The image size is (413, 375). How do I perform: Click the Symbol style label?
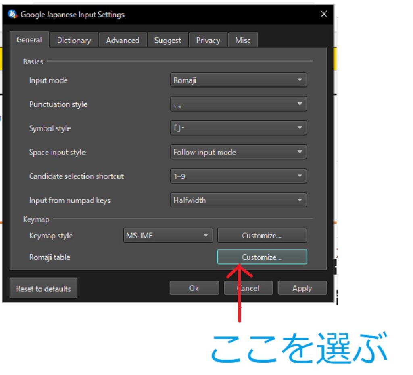pyautogui.click(x=50, y=128)
